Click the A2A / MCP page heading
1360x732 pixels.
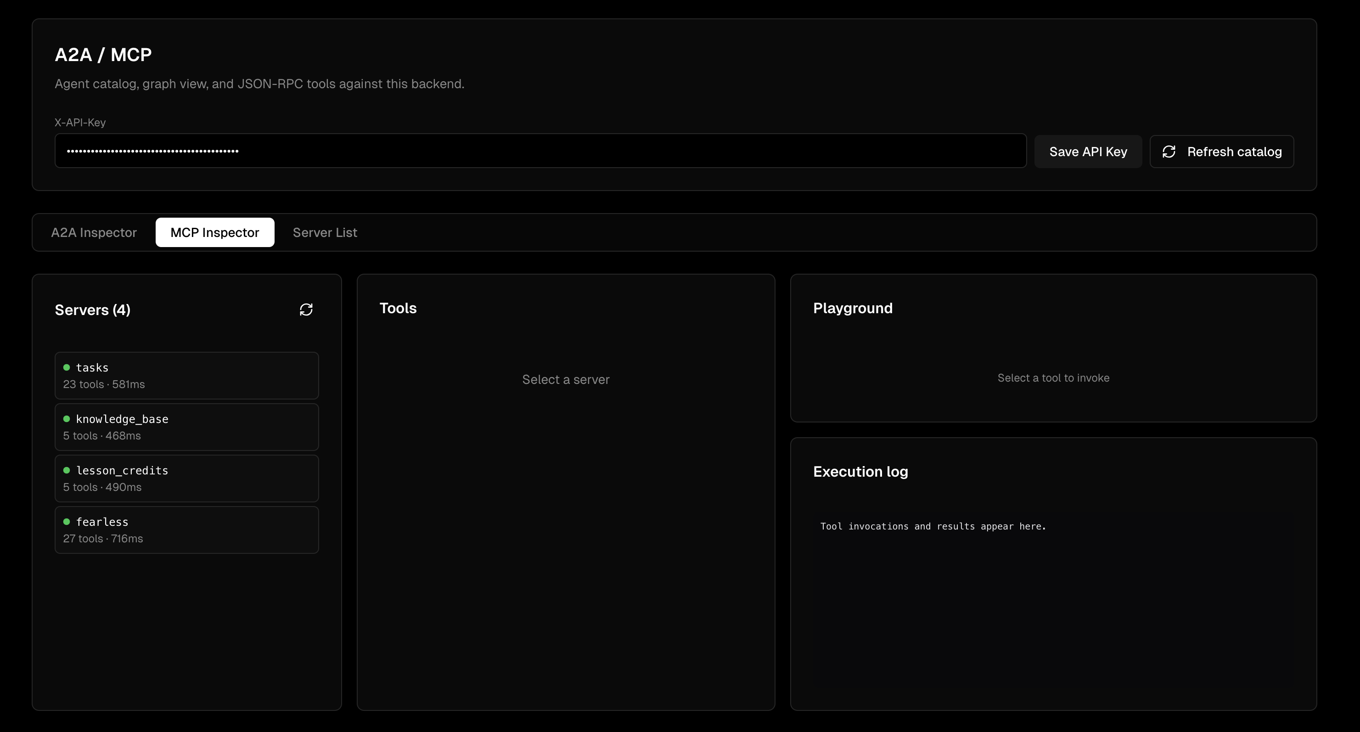103,55
